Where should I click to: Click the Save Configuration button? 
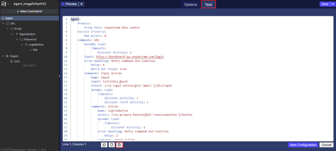pyautogui.click(x=302, y=145)
